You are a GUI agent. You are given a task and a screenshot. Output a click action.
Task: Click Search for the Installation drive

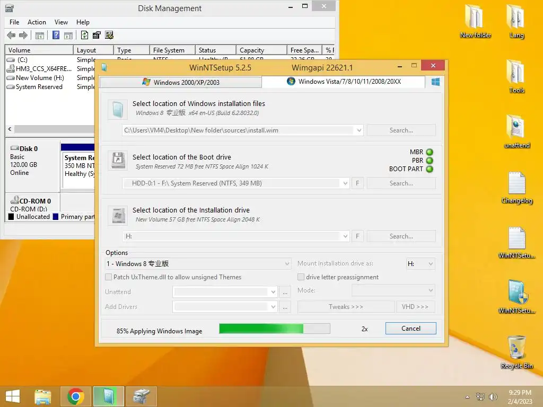pos(401,236)
